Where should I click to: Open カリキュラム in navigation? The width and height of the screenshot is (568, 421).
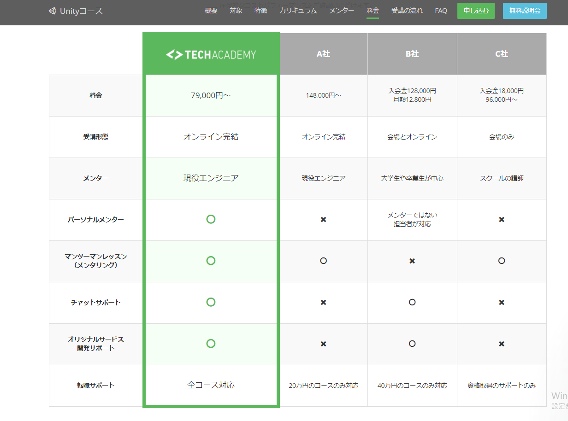pyautogui.click(x=298, y=11)
